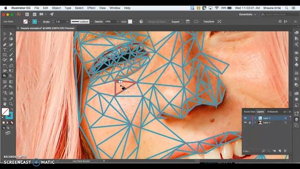
Task: Select the Artboard tool
Action: [x=5, y=99]
